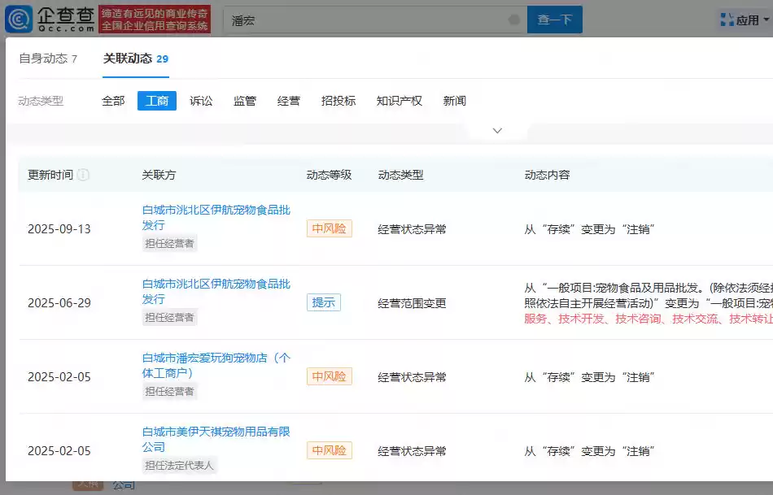
Task: Select the 诉讼 dynamic type tab
Action: click(x=201, y=100)
